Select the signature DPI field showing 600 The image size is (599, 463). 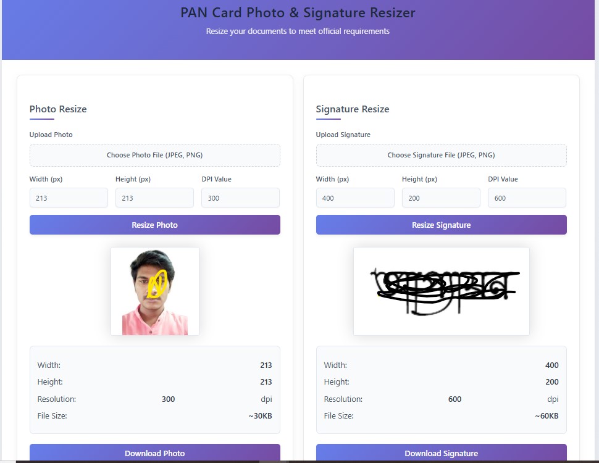point(527,198)
